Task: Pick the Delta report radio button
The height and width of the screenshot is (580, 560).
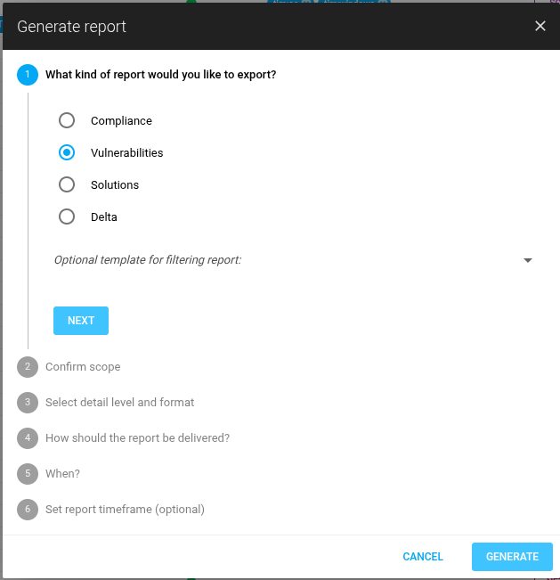Action: [67, 217]
